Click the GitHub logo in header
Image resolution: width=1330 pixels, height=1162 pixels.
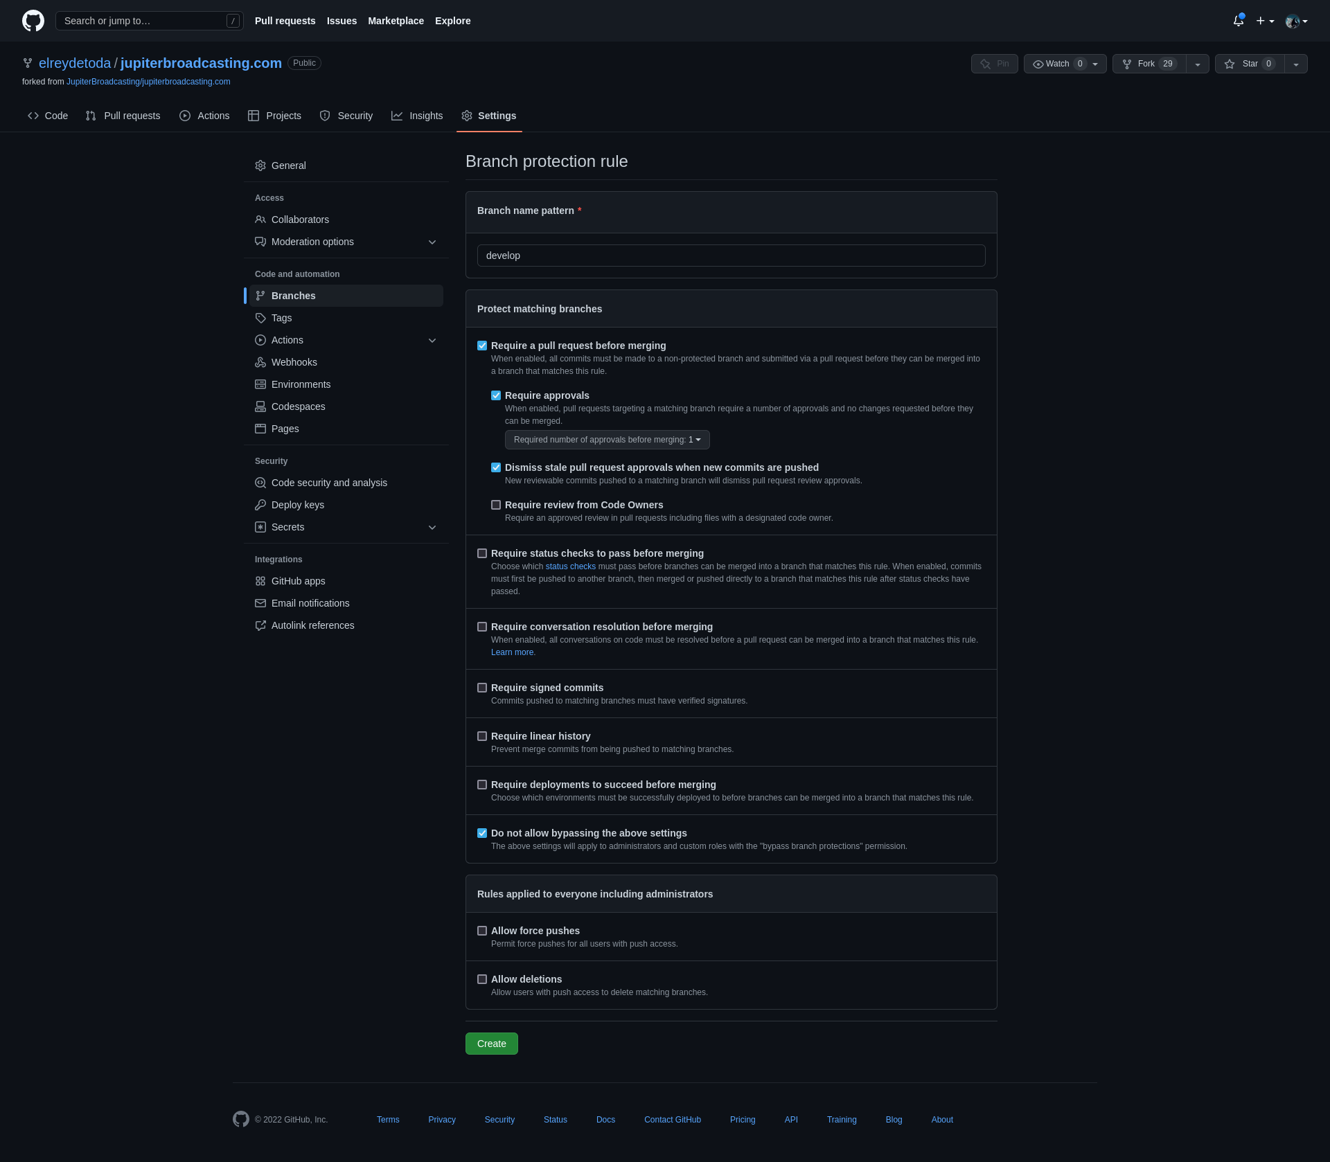point(33,21)
